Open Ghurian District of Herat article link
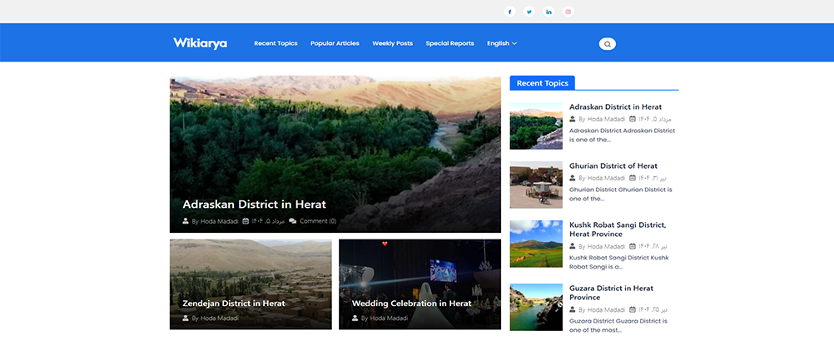834x360 pixels. [613, 166]
